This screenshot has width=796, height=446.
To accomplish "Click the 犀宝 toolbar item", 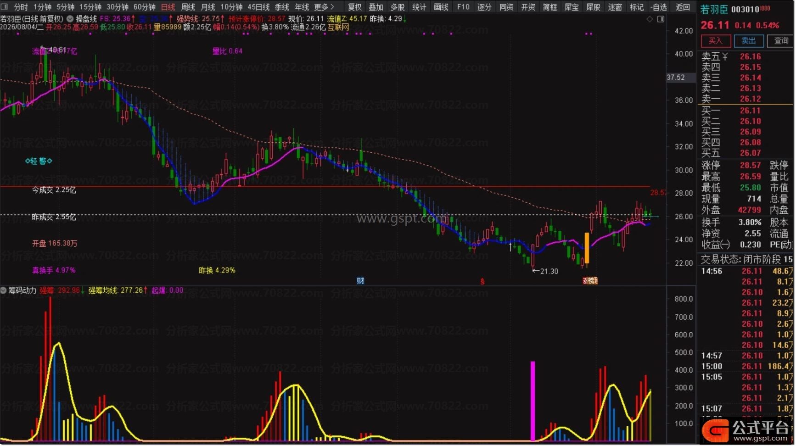I will point(572,7).
